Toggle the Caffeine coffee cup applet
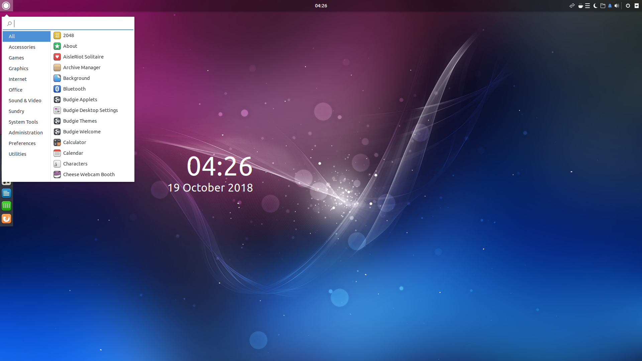642x361 pixels. 580,6
